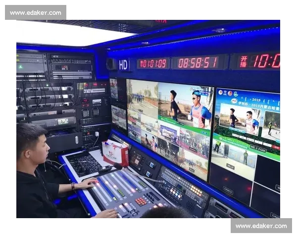Viewport: 297px width, 238px height.
Task: Click the security guard feed on right monitor
Action: click(235, 160)
